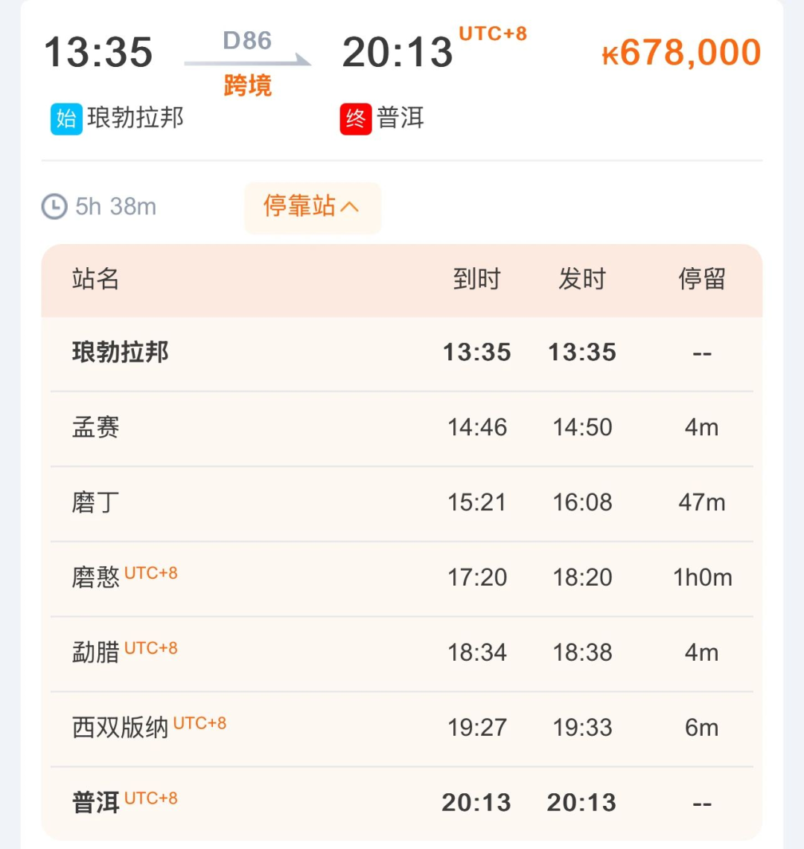Click the train direction arrow under D86
Image resolution: width=804 pixels, height=849 pixels.
click(x=248, y=61)
